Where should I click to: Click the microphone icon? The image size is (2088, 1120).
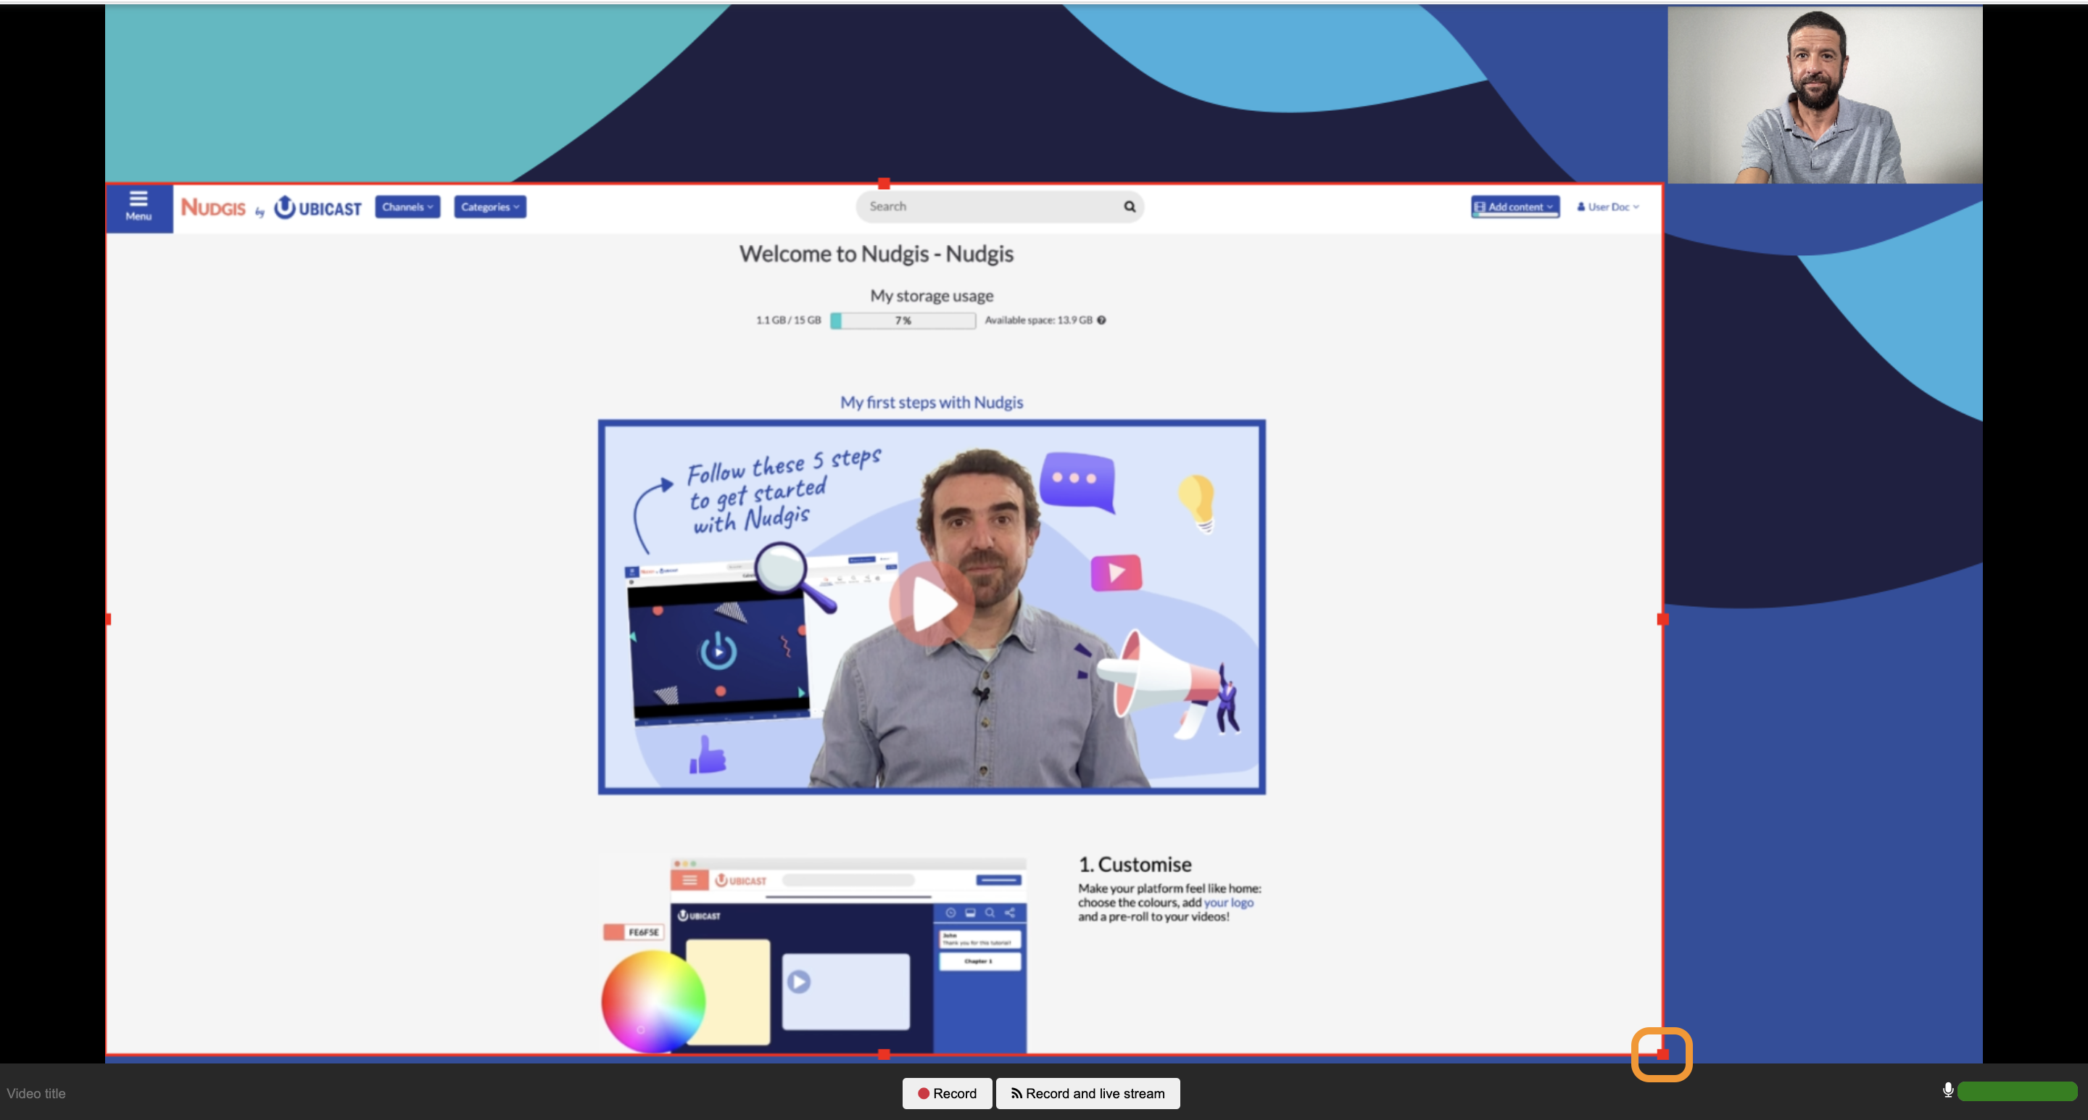(1948, 1091)
